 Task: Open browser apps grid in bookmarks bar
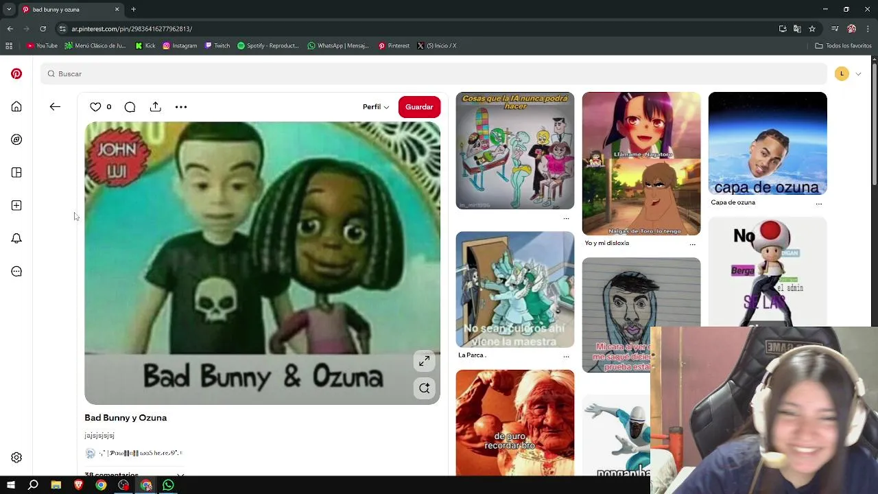tap(9, 46)
